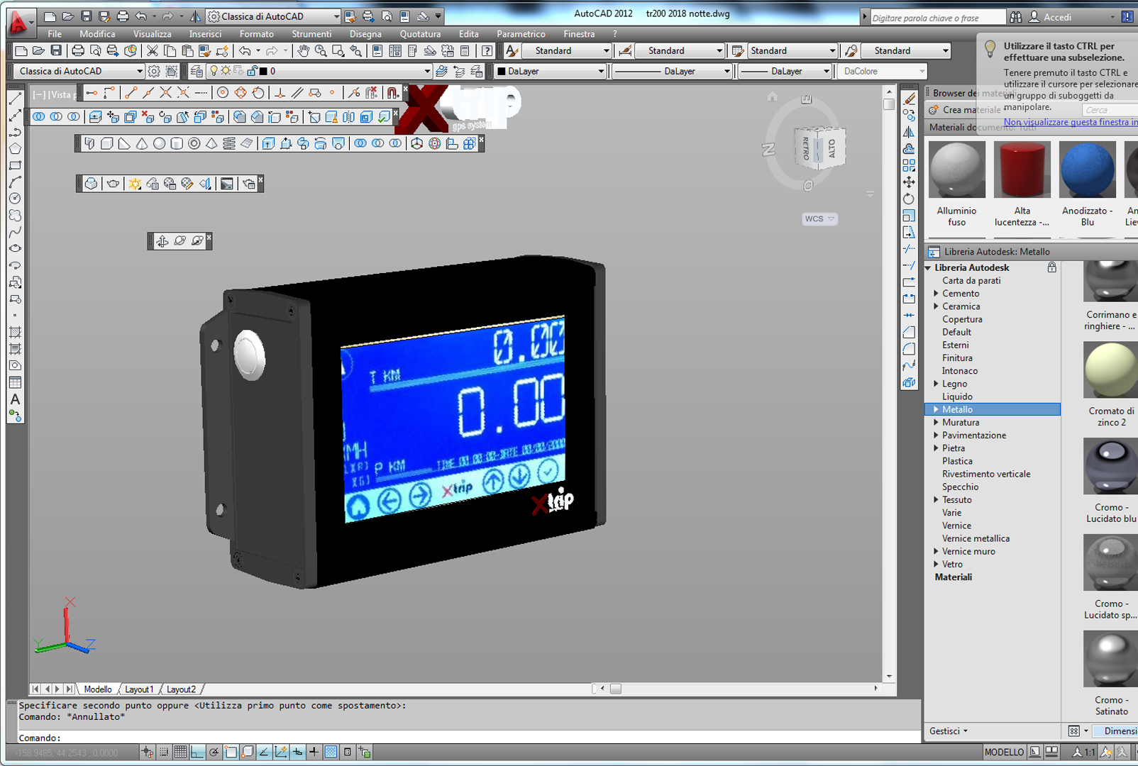The height and width of the screenshot is (766, 1138).
Task: Open the DaLayer color dropdown
Action: click(x=551, y=71)
